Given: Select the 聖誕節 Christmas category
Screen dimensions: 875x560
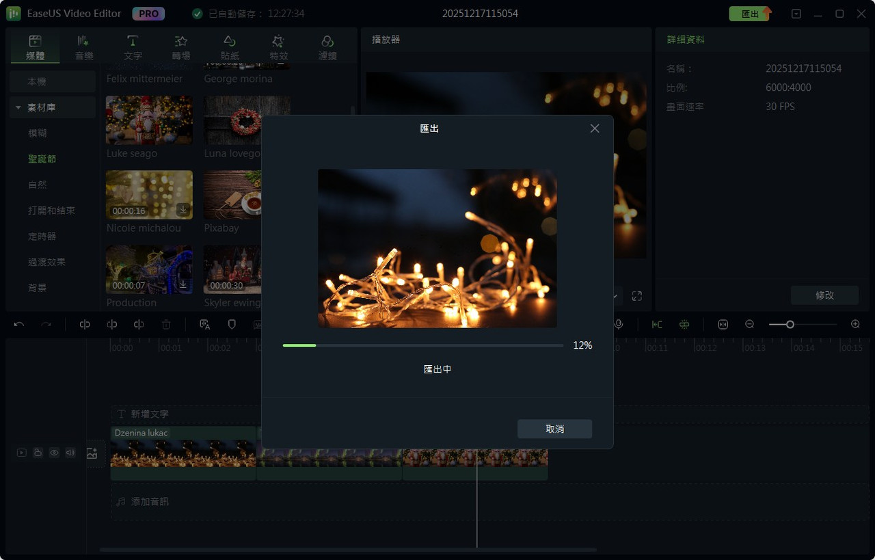Looking at the screenshot, I should (42, 159).
